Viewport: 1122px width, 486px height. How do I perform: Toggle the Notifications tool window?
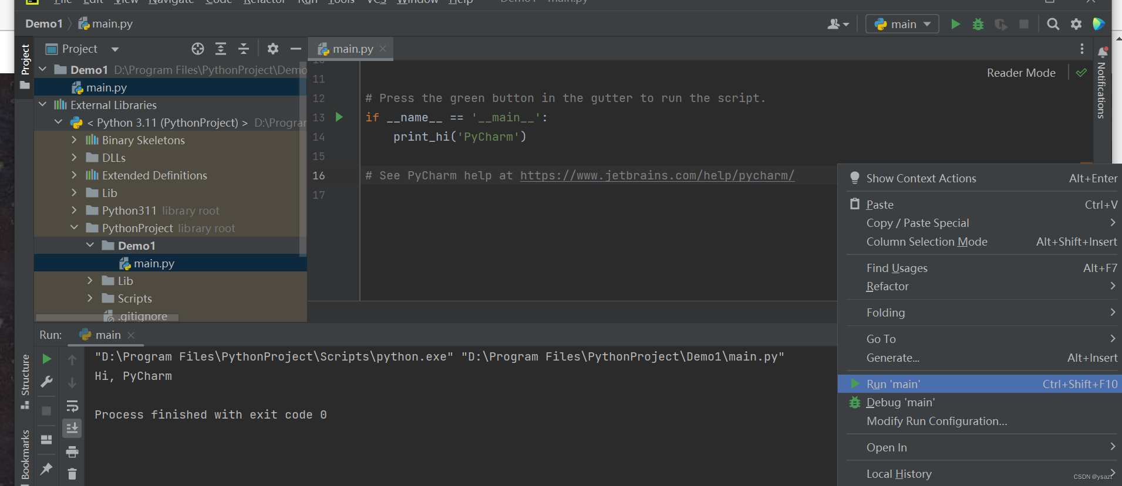click(1101, 83)
